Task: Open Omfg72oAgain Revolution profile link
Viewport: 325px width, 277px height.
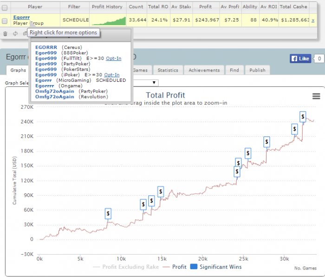Action: pyautogui.click(x=54, y=97)
